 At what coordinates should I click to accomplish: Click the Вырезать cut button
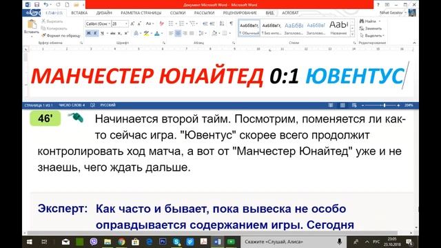[52, 21]
